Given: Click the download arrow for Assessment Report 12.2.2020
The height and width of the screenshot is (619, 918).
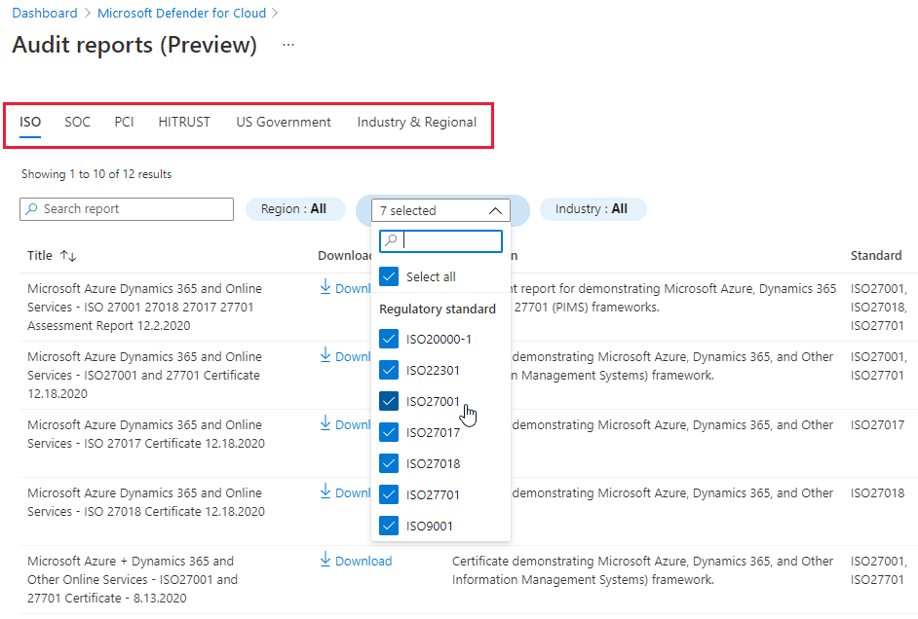Looking at the screenshot, I should (325, 288).
